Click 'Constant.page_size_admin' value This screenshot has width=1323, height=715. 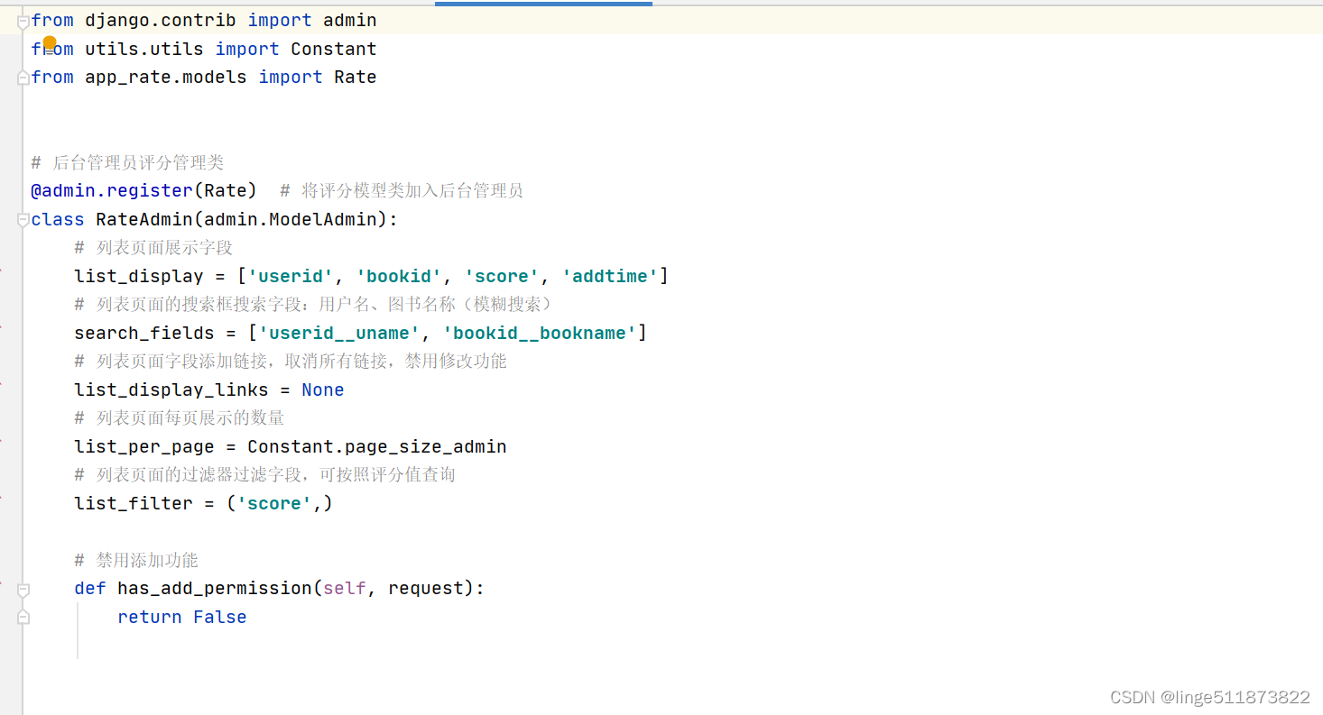[377, 446]
